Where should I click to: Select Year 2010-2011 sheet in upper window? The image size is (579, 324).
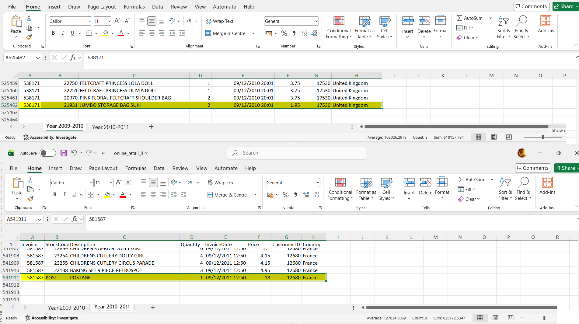point(110,127)
